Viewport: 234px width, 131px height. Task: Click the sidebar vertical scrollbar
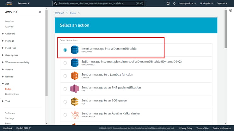click(46, 53)
